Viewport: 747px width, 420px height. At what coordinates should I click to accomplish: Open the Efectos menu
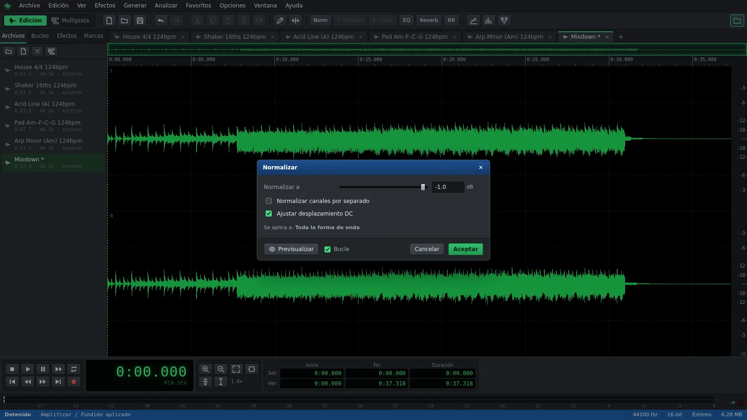coord(105,6)
